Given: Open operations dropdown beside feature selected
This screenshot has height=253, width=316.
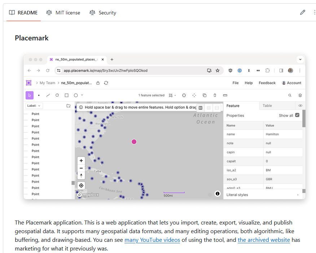Looking at the screenshot, I should (172, 95).
